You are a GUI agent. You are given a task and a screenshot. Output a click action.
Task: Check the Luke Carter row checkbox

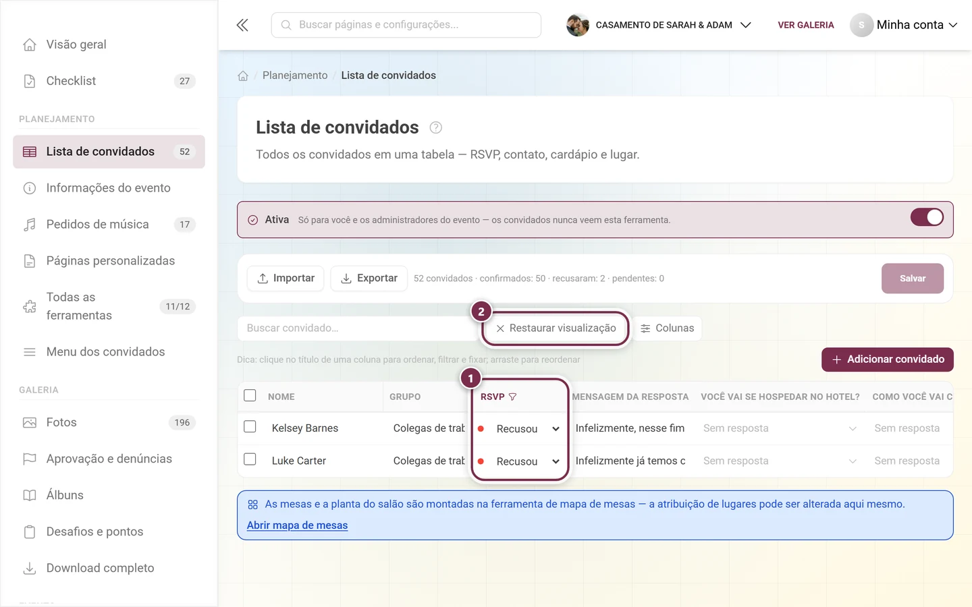250,459
